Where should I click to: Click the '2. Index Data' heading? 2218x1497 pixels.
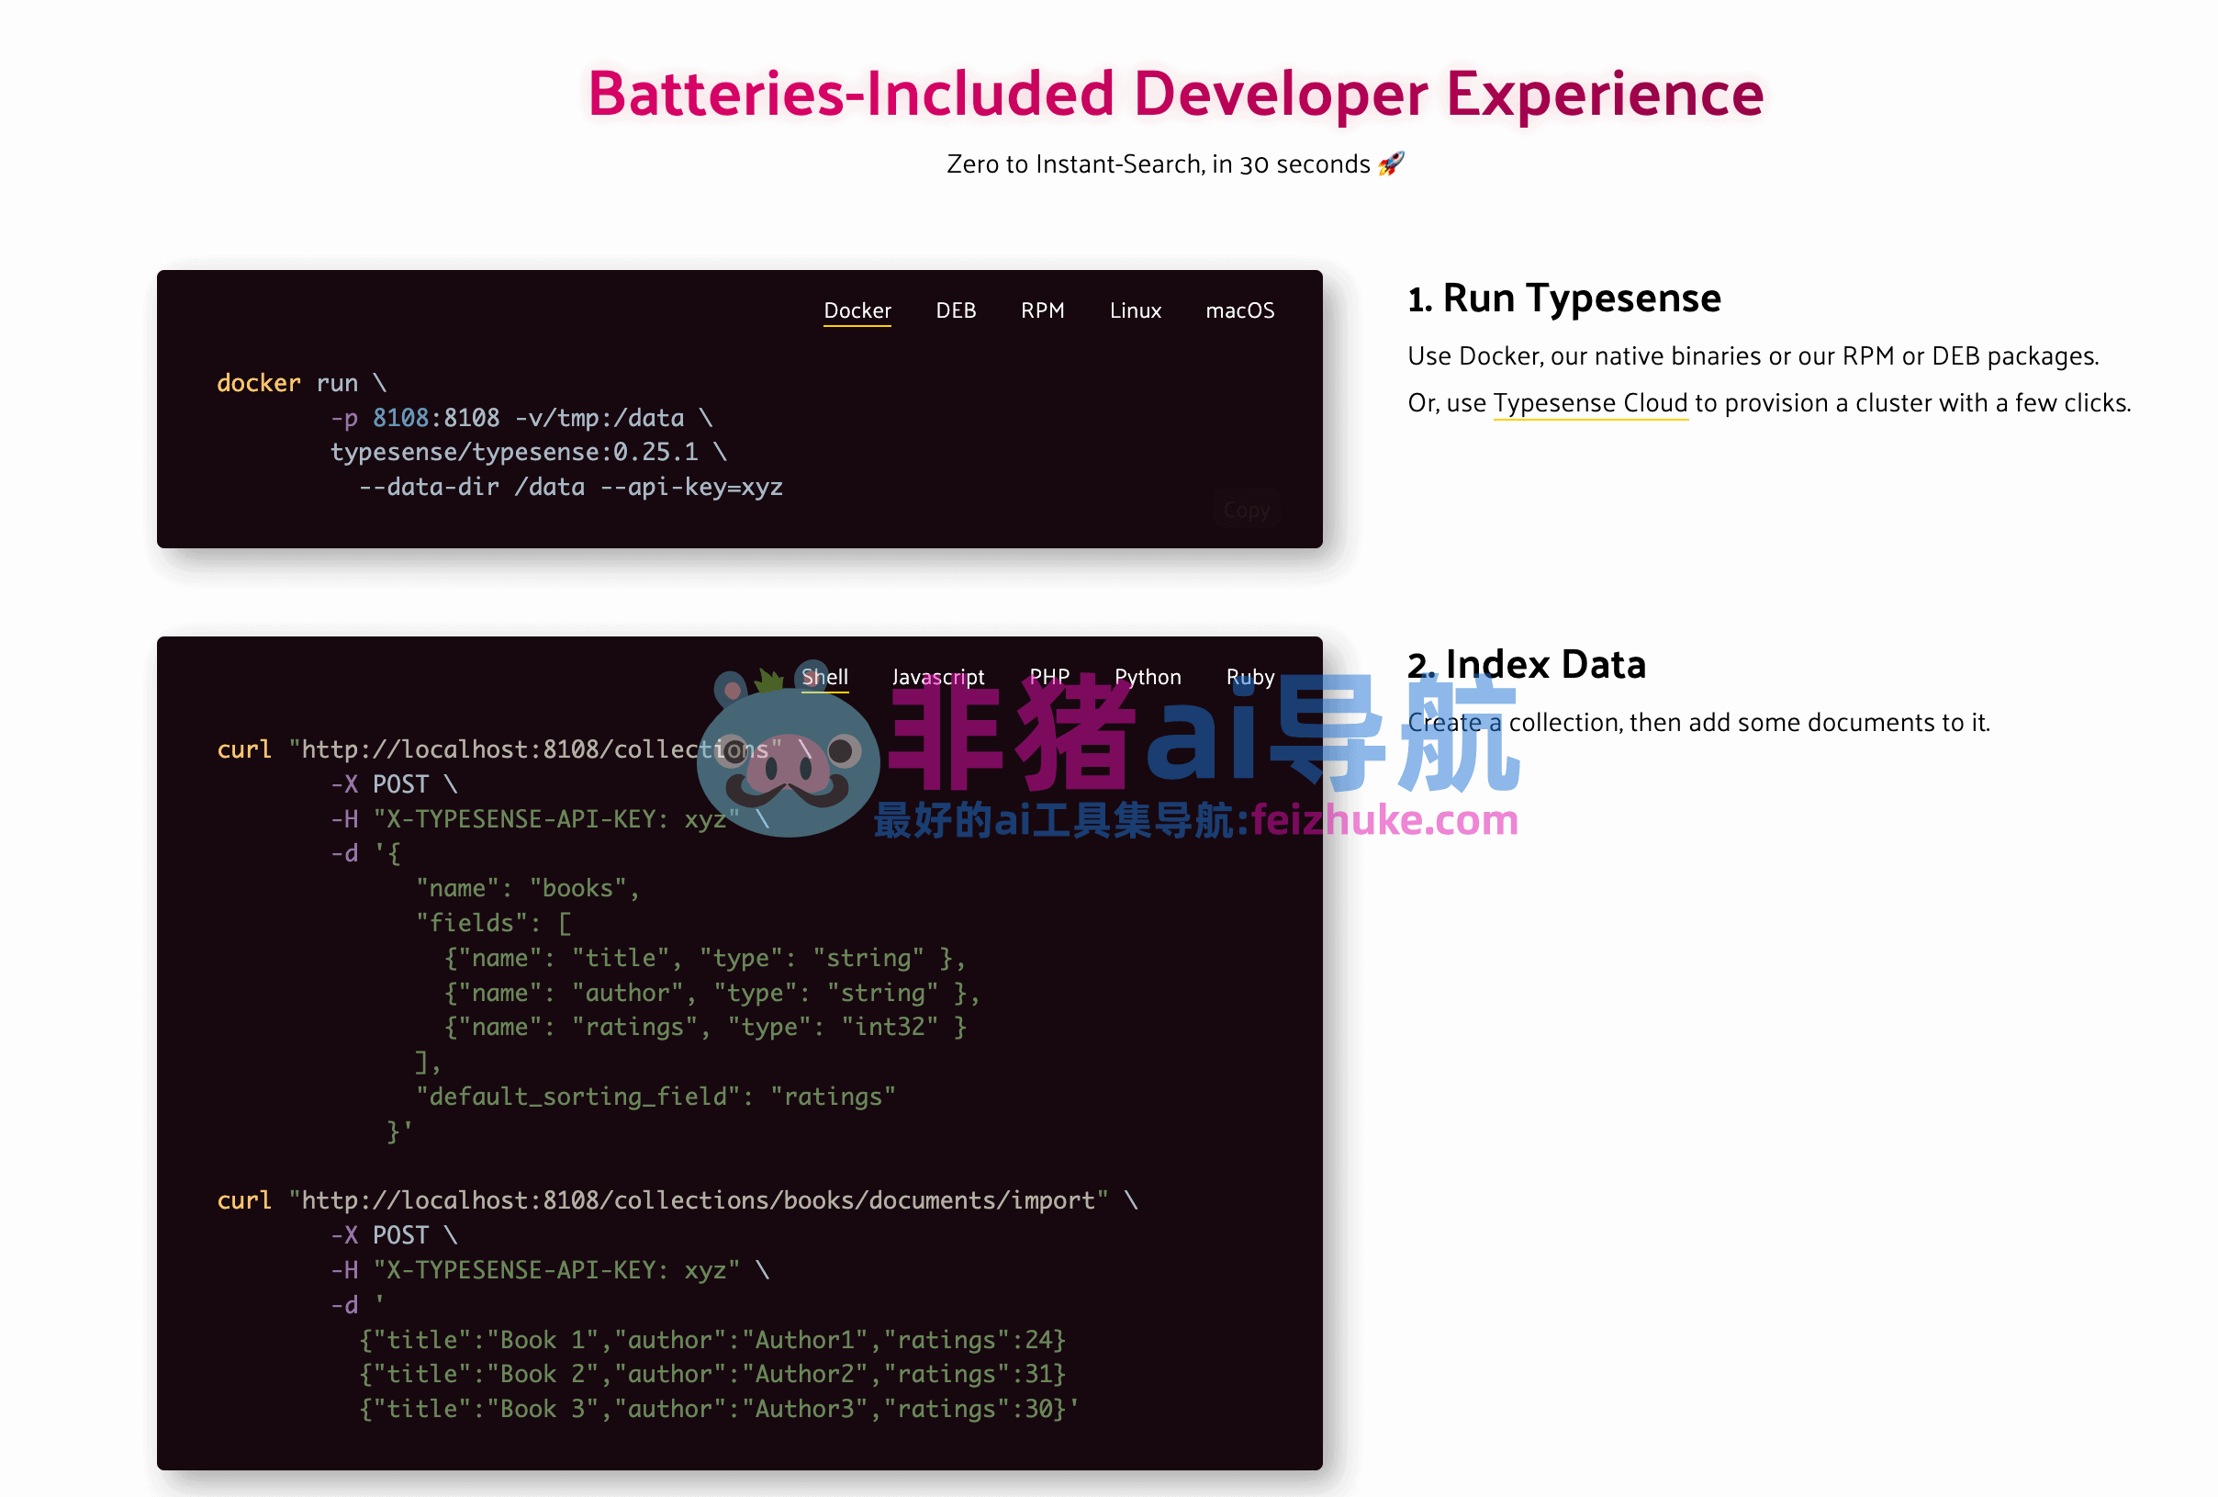click(1526, 663)
